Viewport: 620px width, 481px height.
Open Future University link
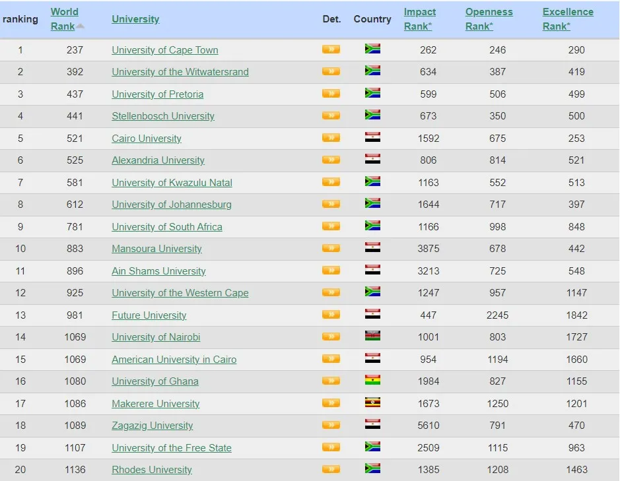[149, 315]
